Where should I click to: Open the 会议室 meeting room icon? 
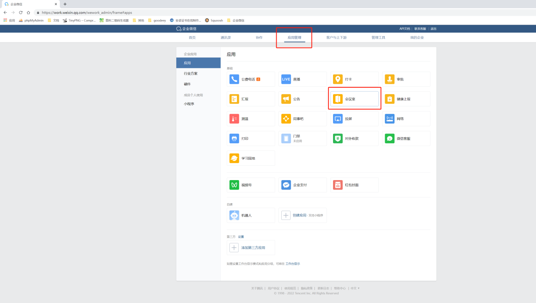[338, 99]
